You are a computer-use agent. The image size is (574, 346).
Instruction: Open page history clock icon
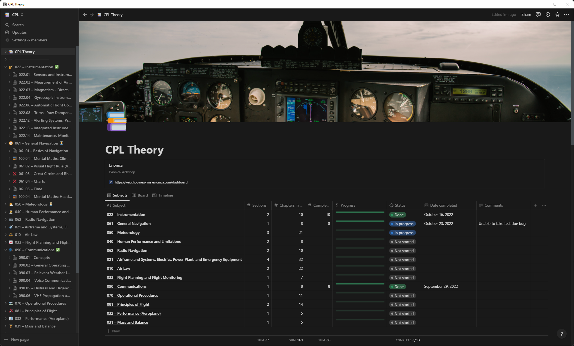[x=548, y=15]
